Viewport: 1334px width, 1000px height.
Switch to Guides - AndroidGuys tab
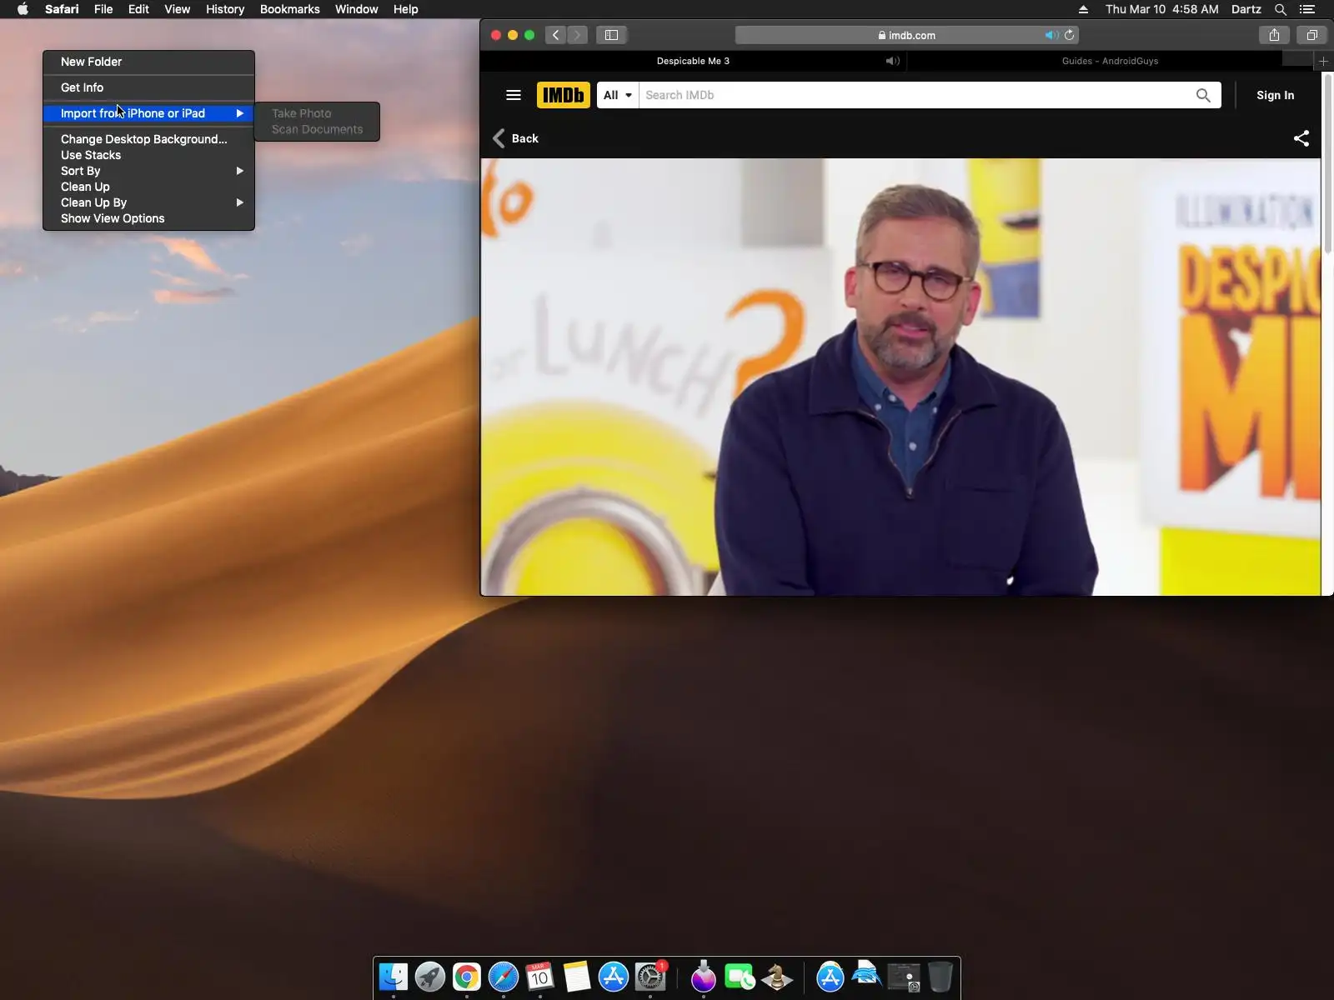1110,61
